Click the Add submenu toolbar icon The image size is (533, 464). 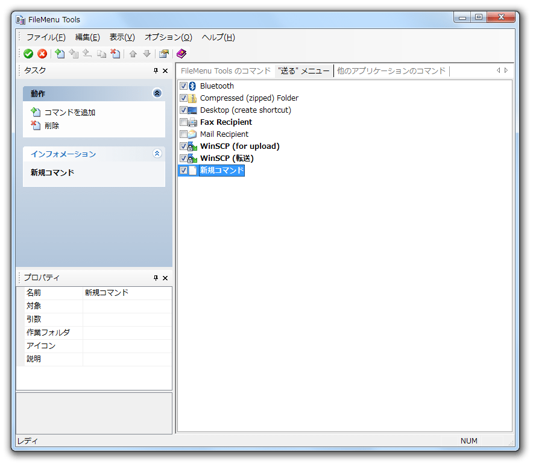pos(74,54)
